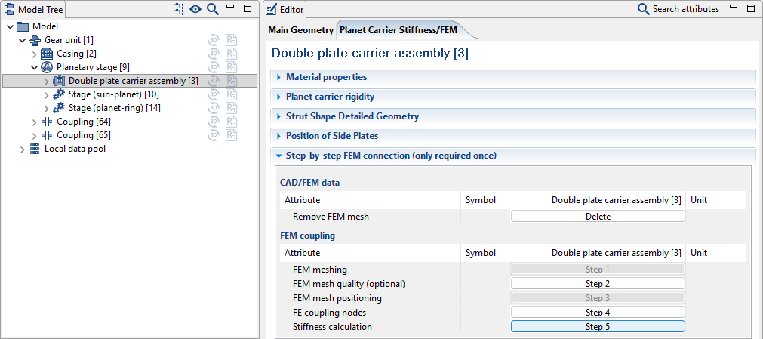The width and height of the screenshot is (763, 339).
Task: Click the report icon for Stage (sun-planet) [10]
Action: click(232, 94)
